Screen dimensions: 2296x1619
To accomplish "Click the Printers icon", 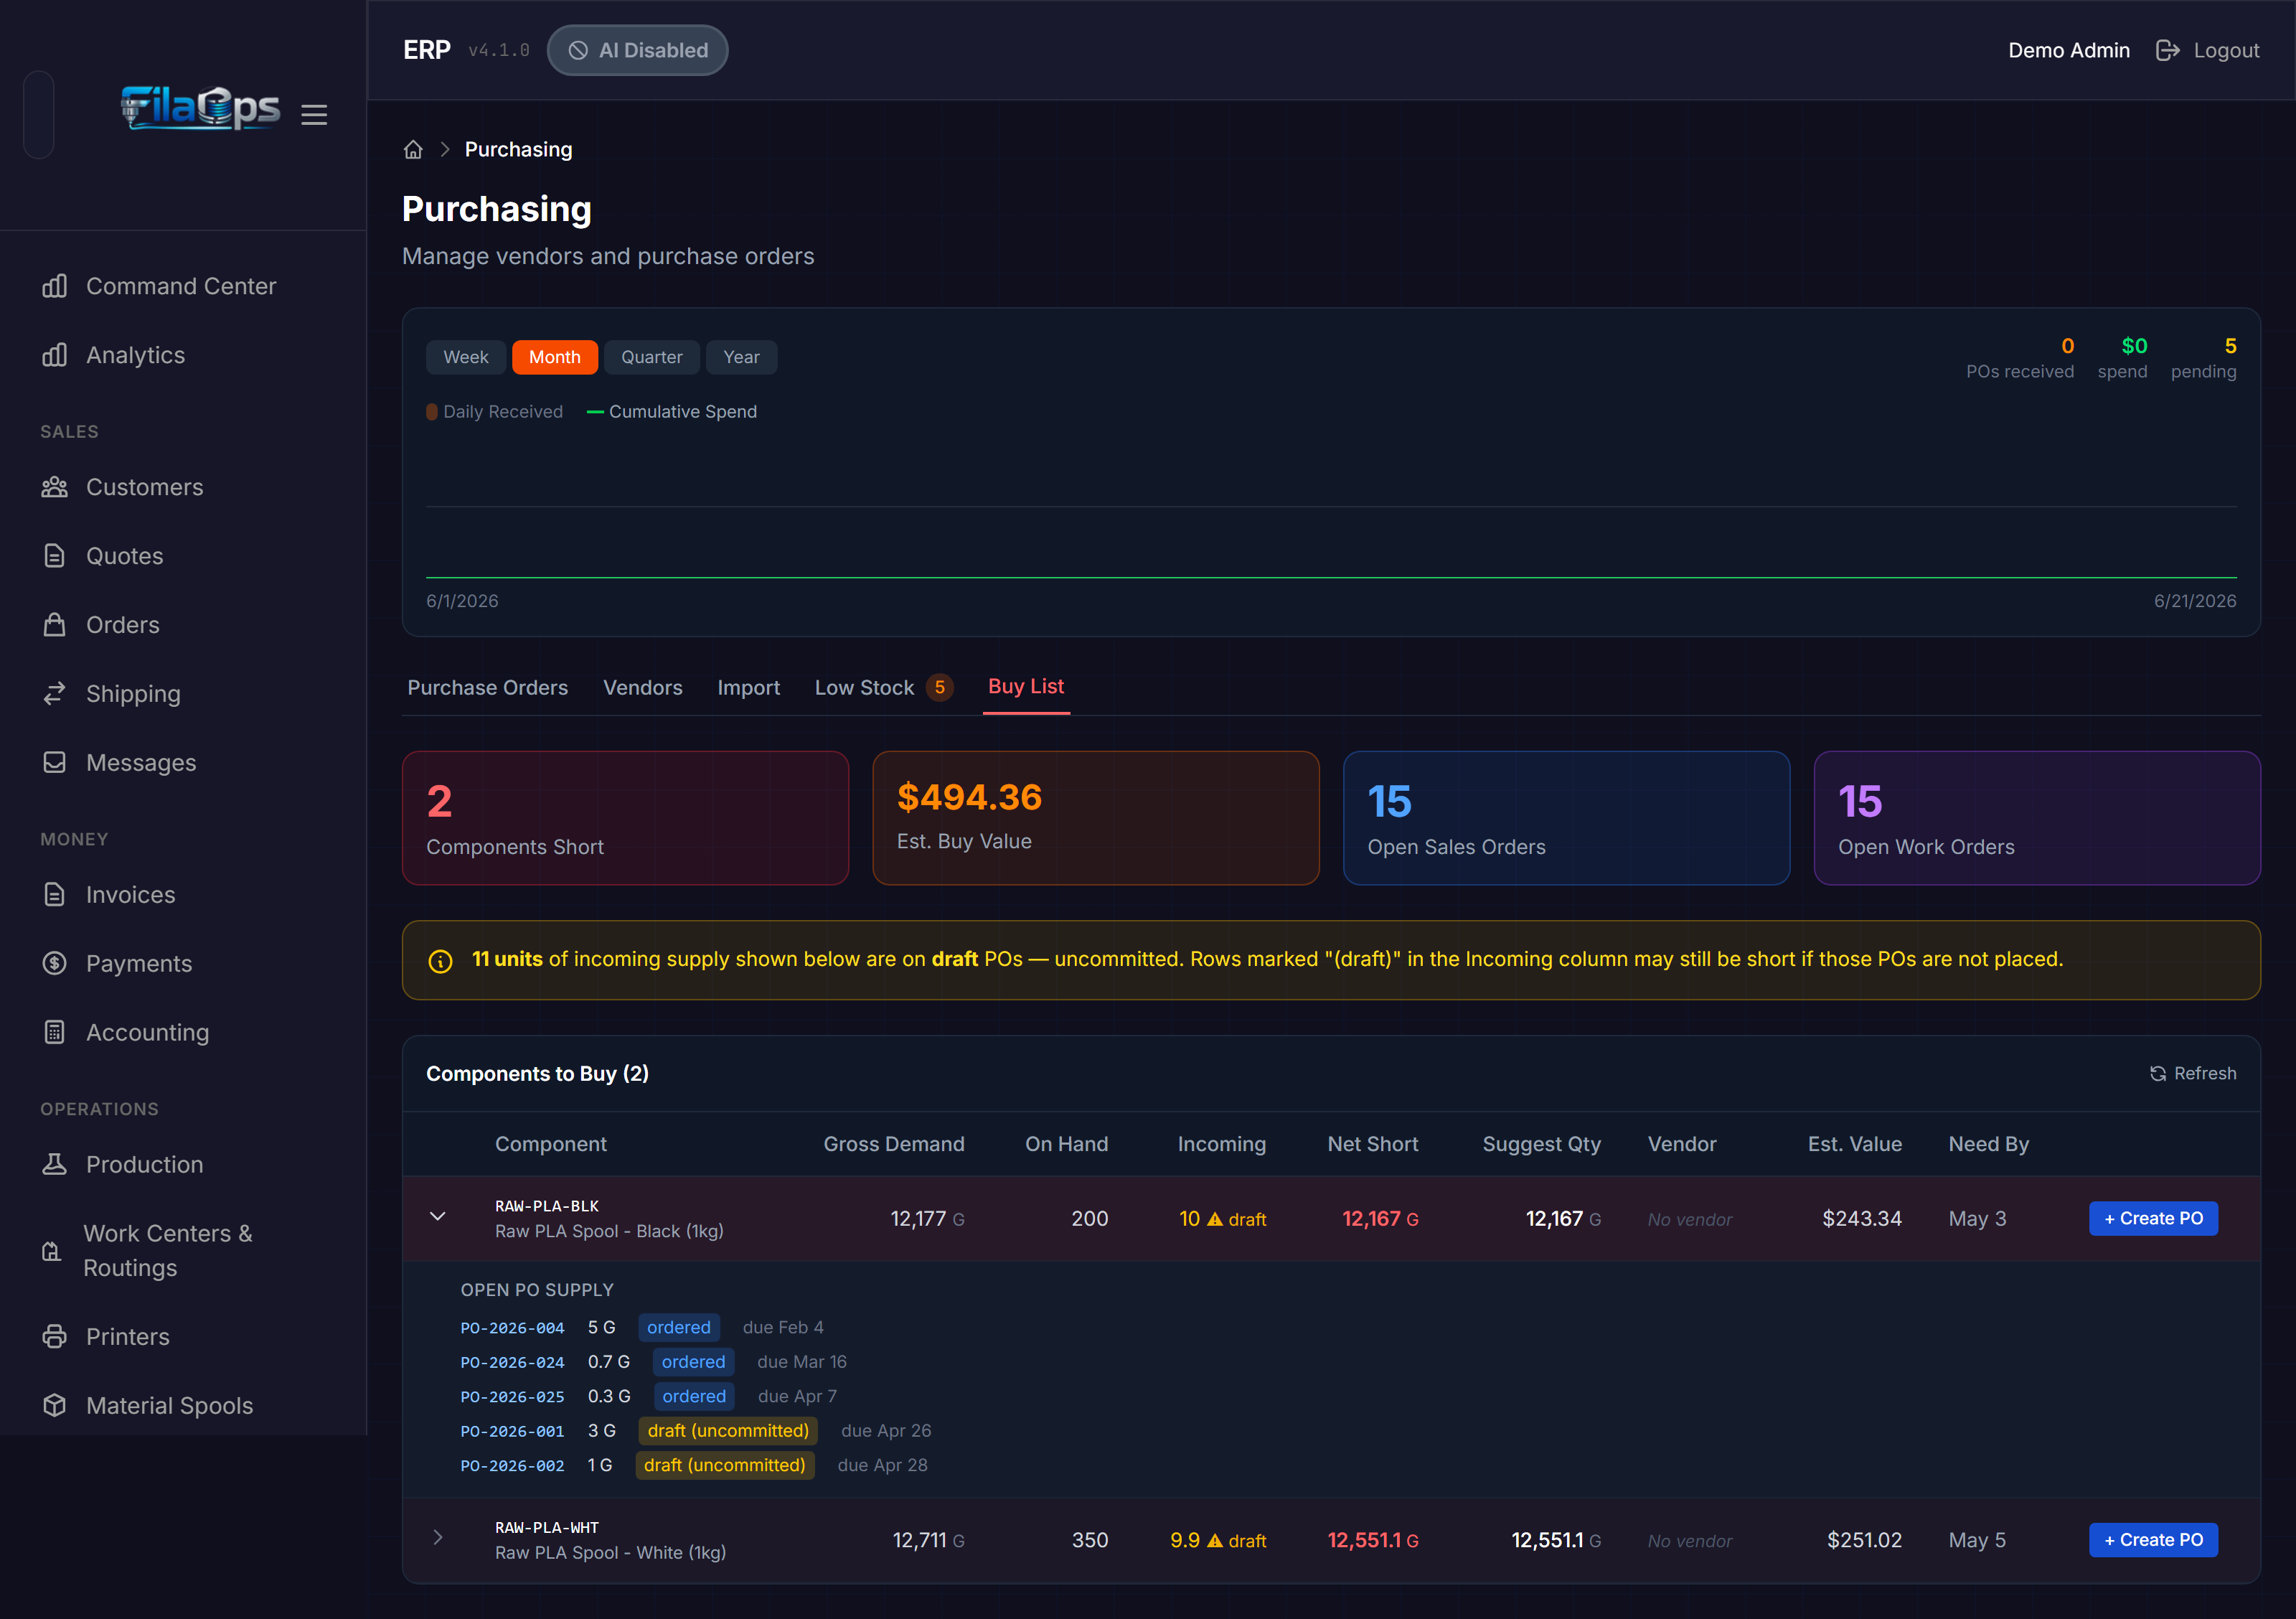I will [x=54, y=1337].
